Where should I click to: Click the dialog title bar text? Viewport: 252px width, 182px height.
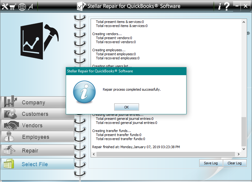pos(100,71)
